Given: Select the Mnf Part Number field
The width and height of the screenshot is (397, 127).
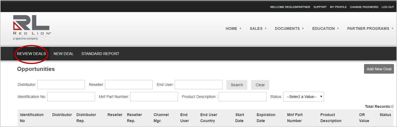Looking at the screenshot, I should coord(154,97).
